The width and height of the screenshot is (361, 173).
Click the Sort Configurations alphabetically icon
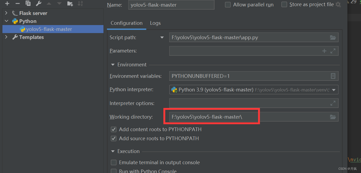tap(80, 3)
